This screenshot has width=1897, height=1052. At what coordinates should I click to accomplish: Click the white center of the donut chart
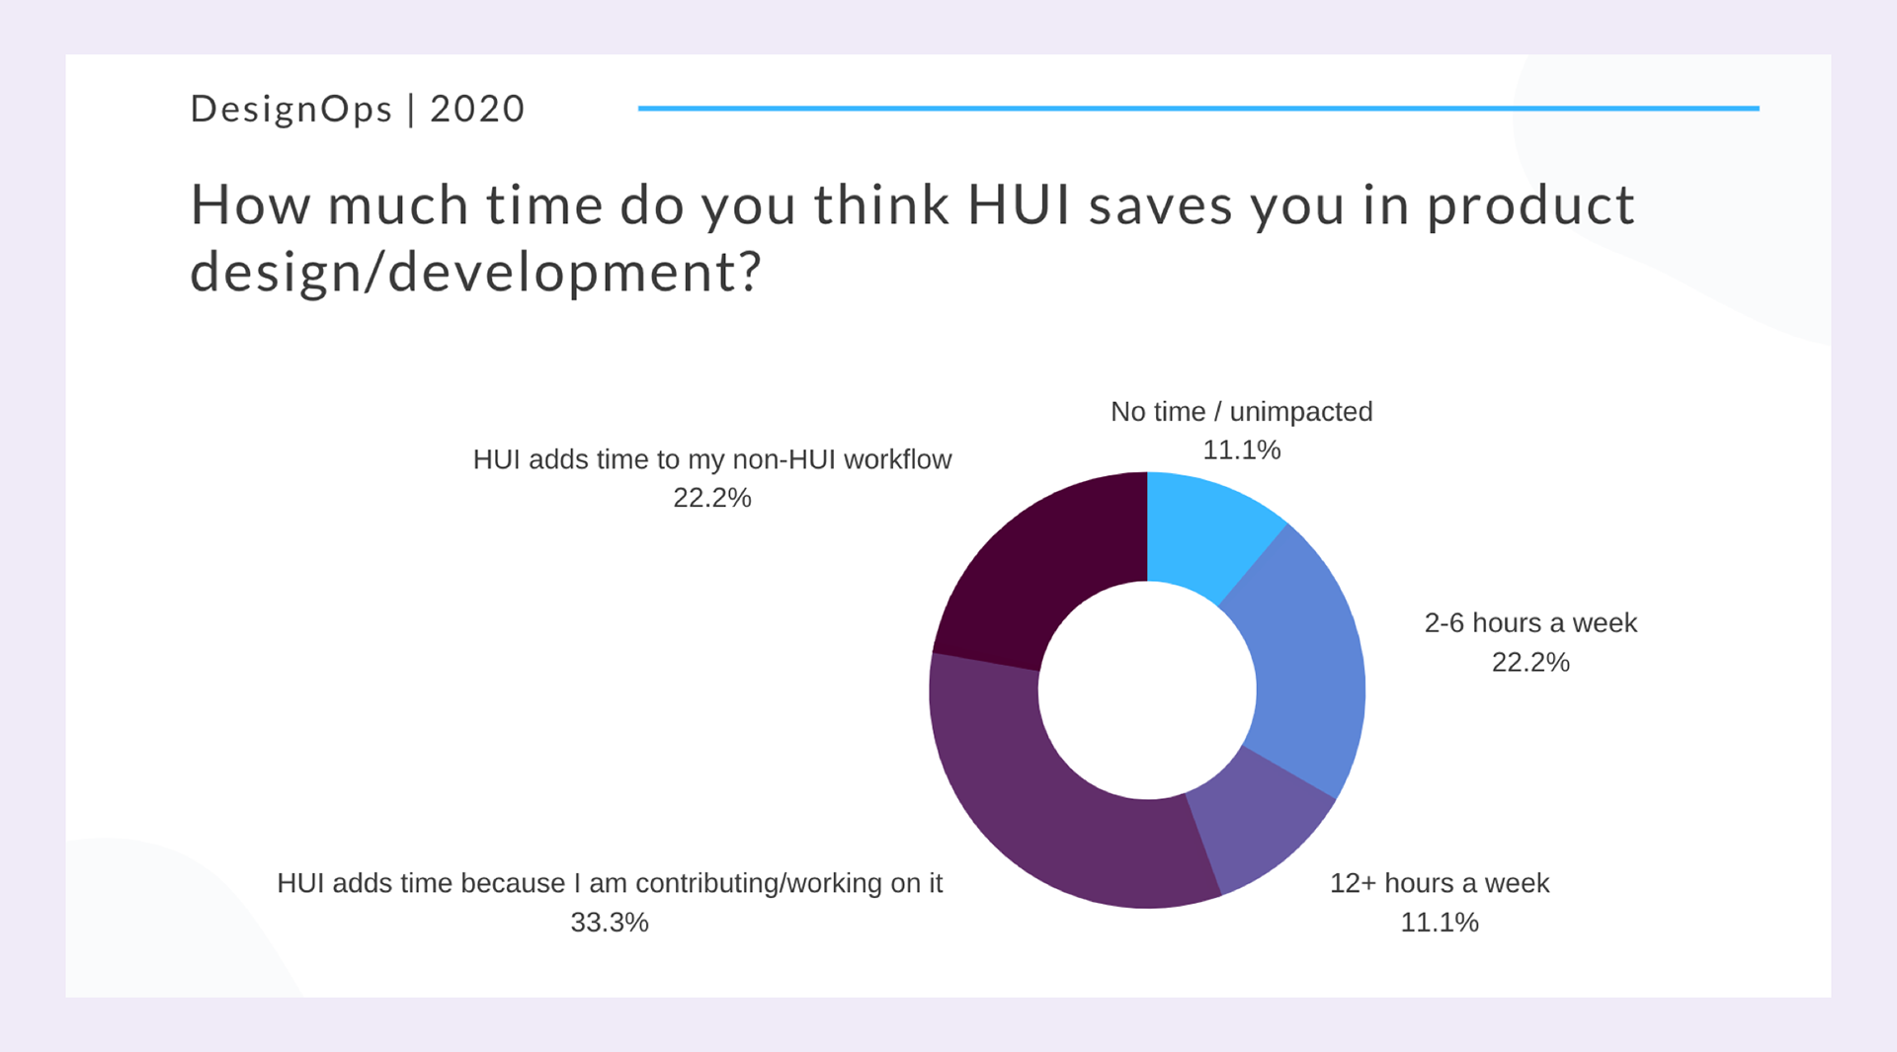(x=1147, y=689)
